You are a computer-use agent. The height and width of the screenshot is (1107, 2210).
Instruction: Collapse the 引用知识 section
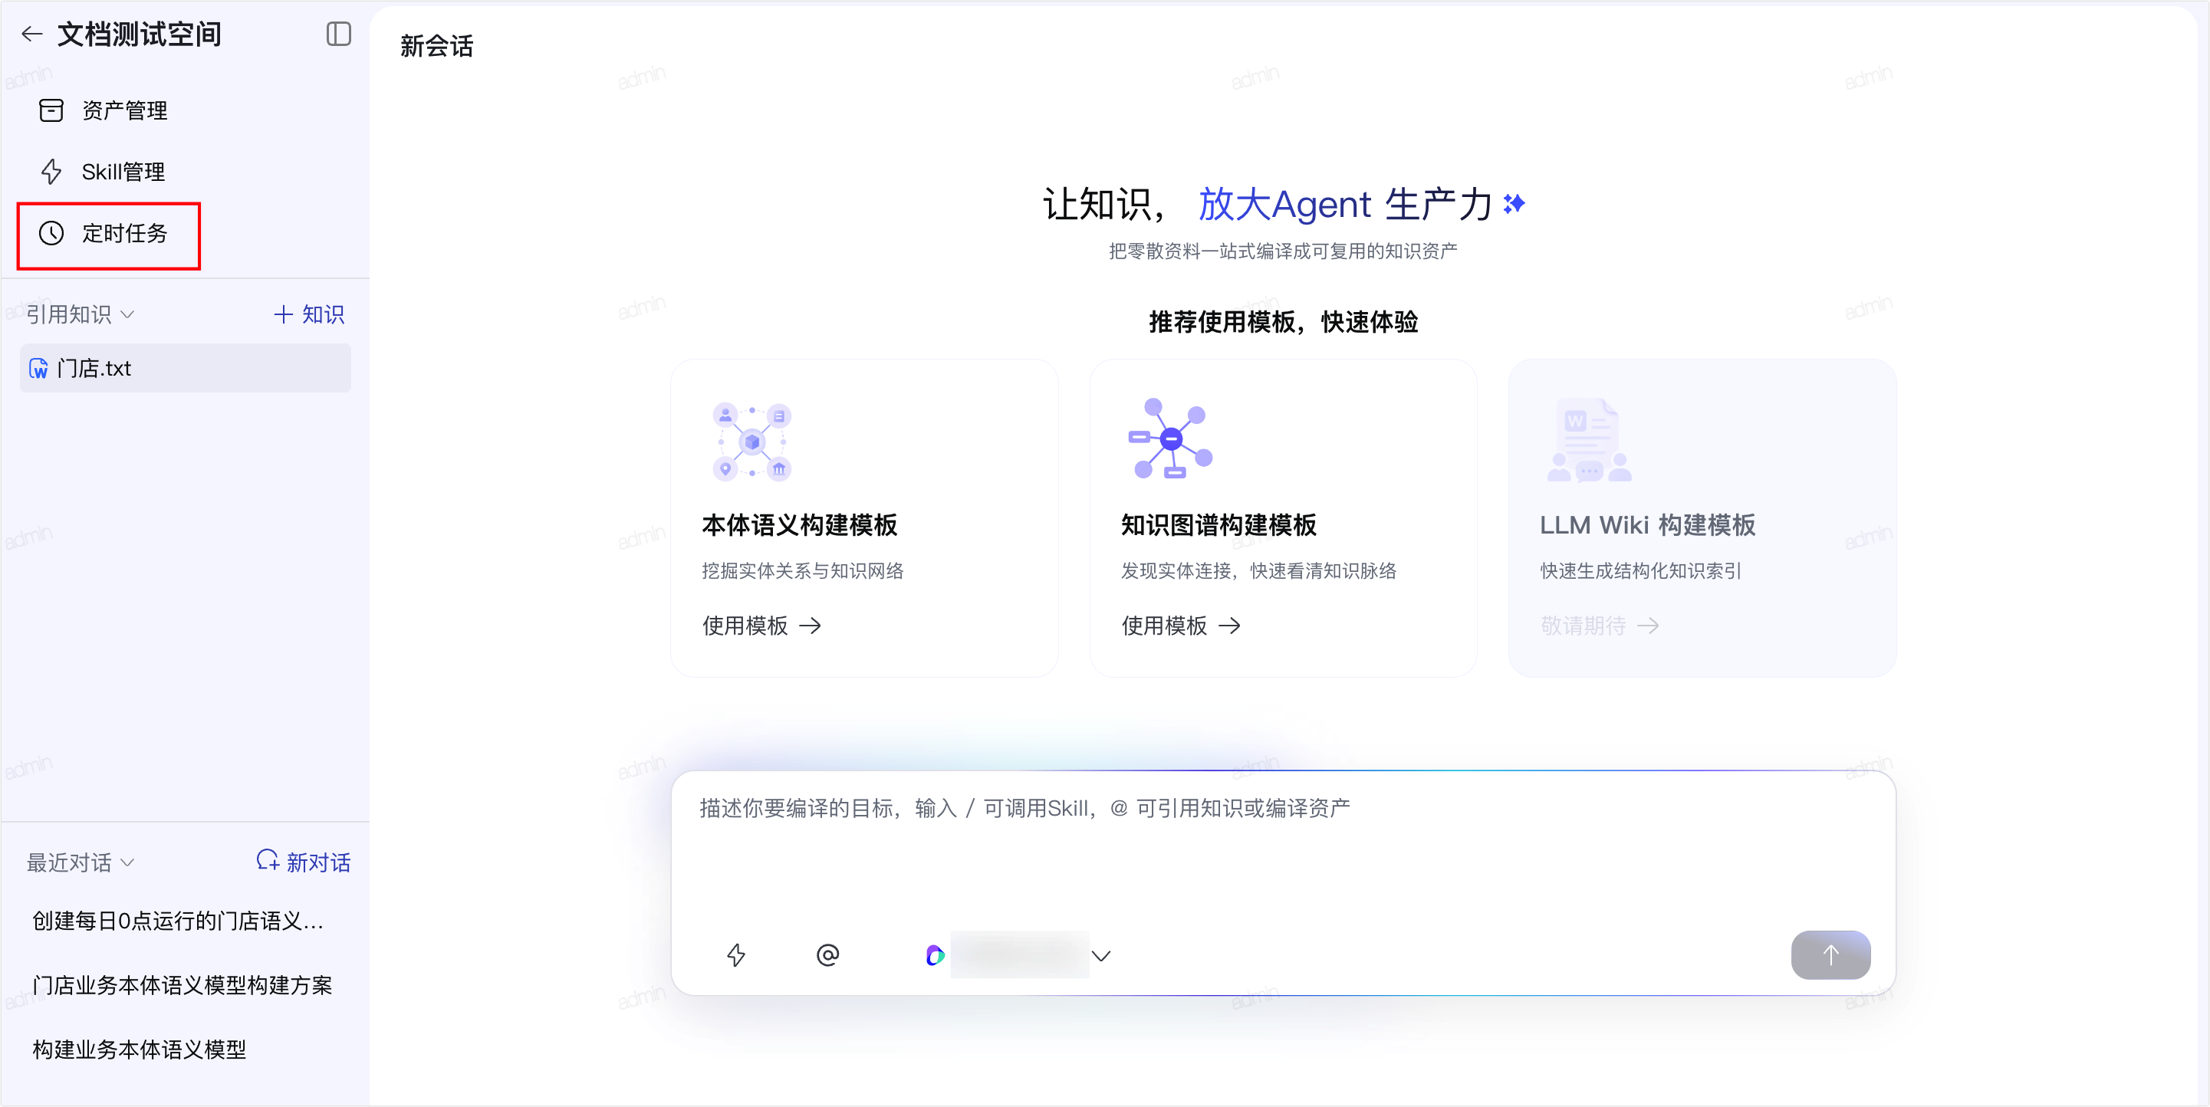tap(81, 314)
